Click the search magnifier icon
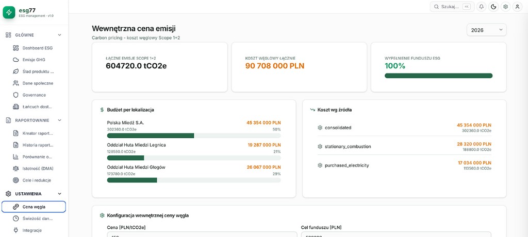Viewport: 528px width, 237px height. point(436,7)
